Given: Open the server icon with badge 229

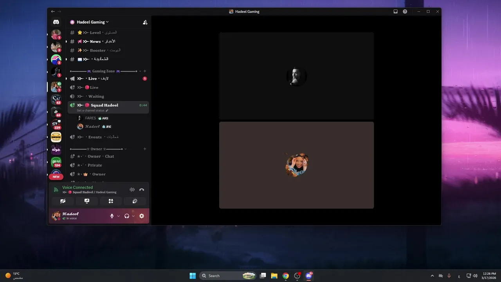Looking at the screenshot, I should tap(56, 125).
